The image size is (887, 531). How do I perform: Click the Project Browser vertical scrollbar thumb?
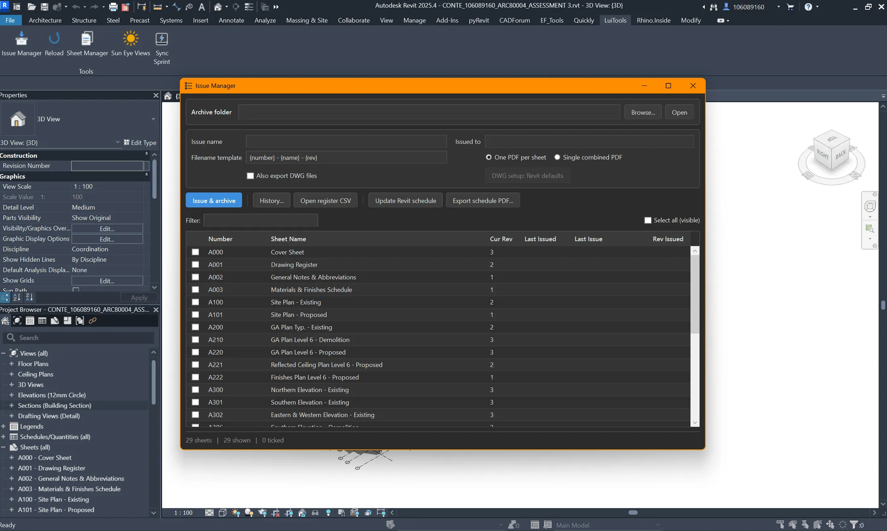[x=153, y=382]
